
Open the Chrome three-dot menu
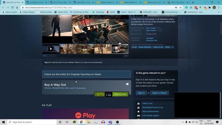click(219, 8)
